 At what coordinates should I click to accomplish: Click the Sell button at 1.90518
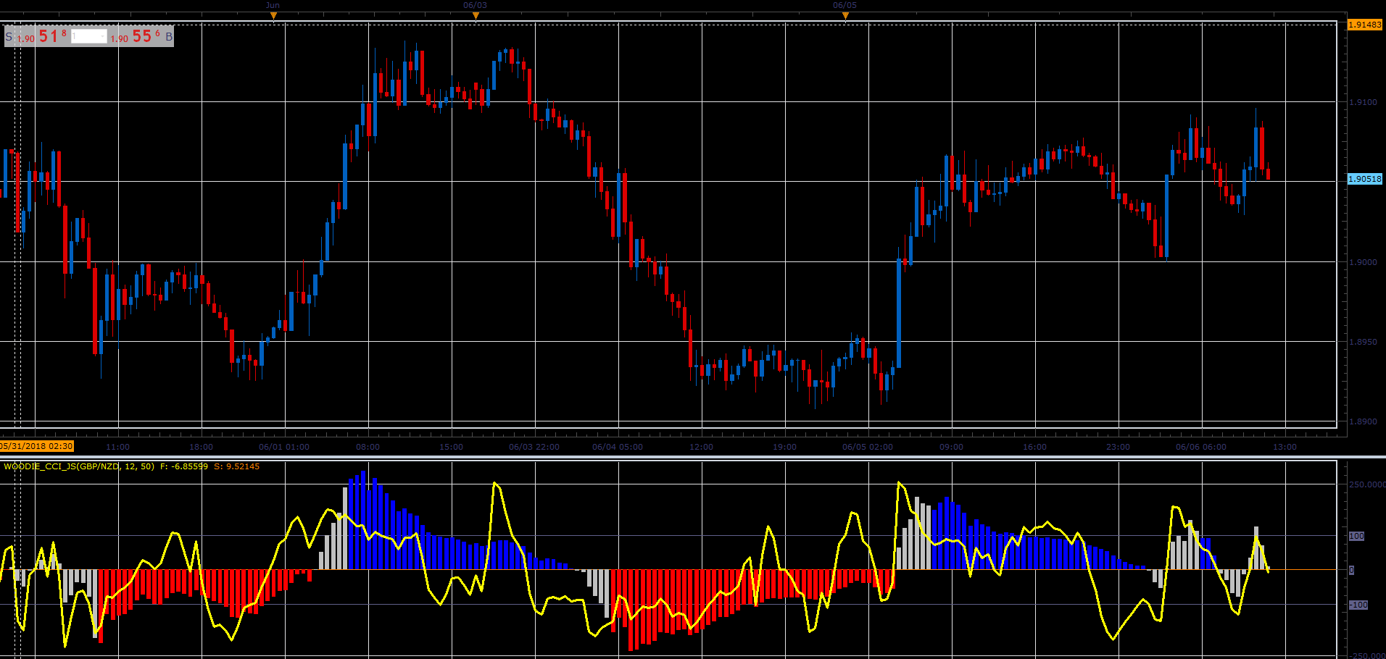[x=37, y=36]
